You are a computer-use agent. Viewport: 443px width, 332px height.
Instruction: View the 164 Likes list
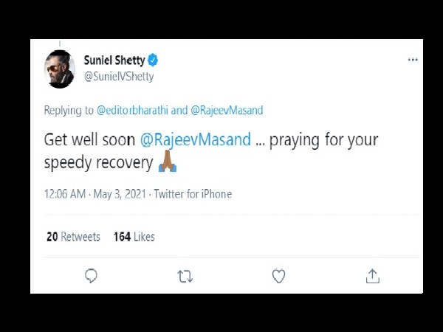134,237
